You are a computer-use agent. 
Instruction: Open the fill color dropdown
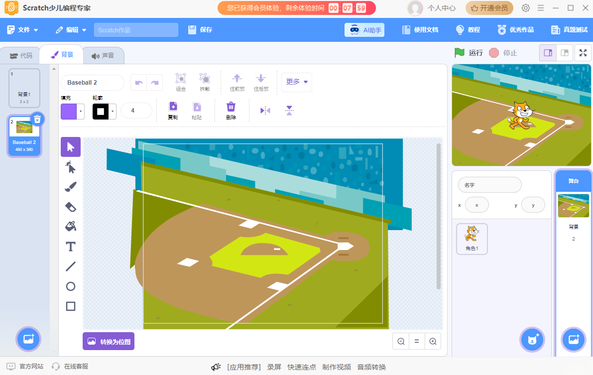(x=81, y=112)
